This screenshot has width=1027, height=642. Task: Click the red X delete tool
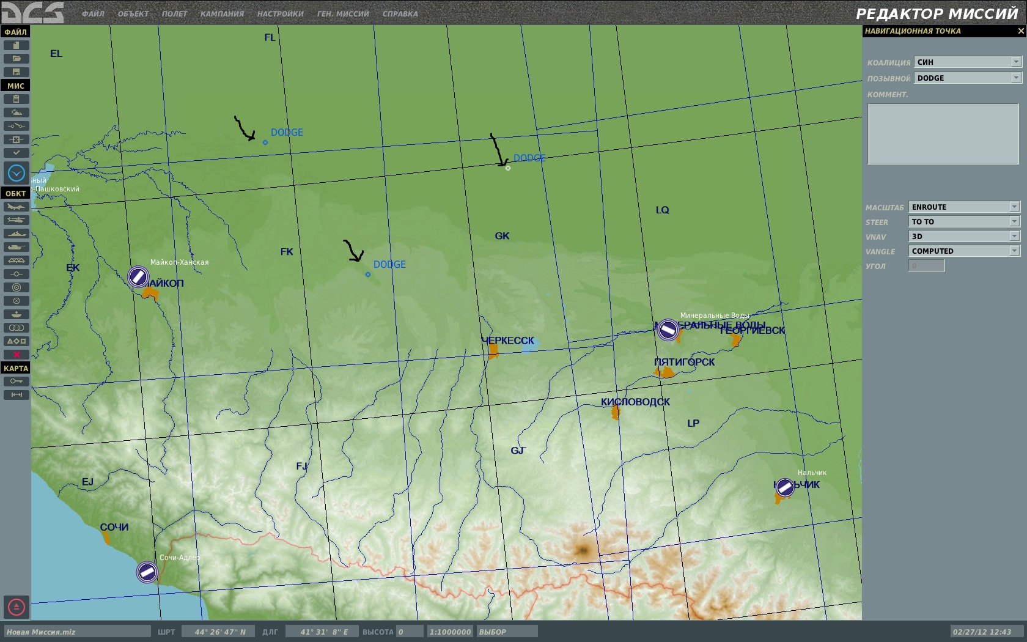point(16,355)
